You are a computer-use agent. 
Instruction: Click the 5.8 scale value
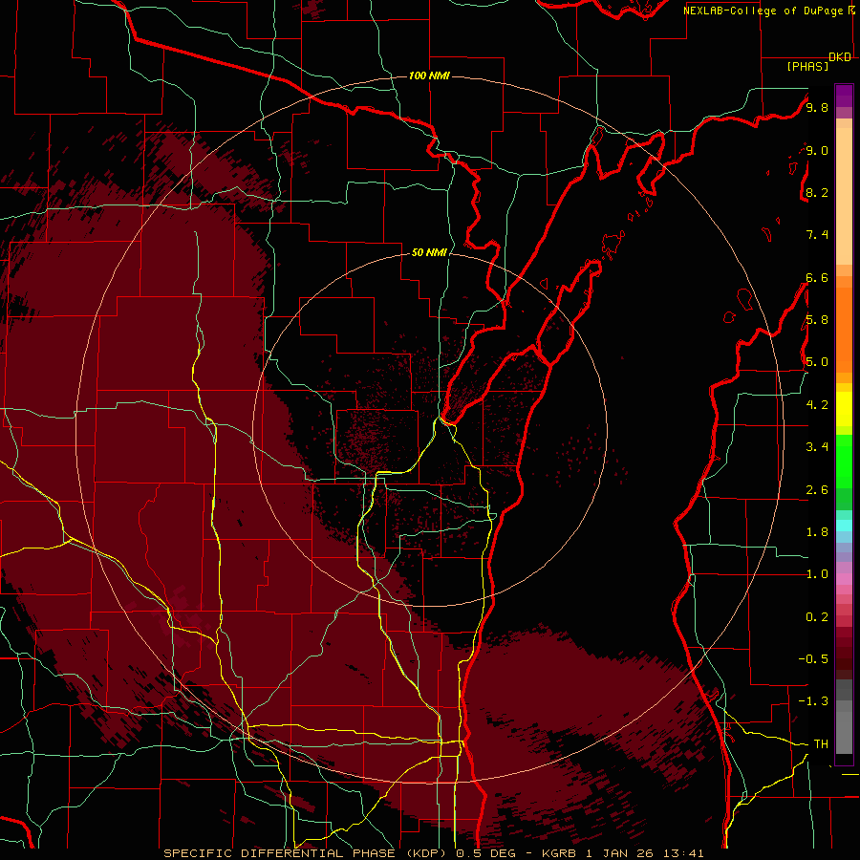tap(817, 320)
